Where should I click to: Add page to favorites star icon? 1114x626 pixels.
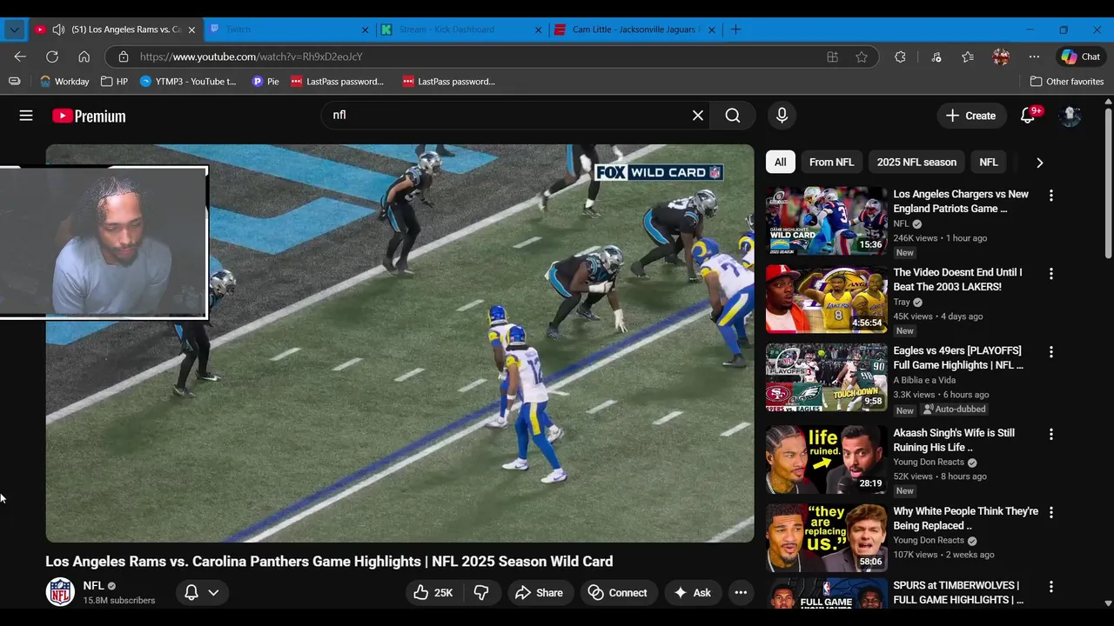[862, 57]
